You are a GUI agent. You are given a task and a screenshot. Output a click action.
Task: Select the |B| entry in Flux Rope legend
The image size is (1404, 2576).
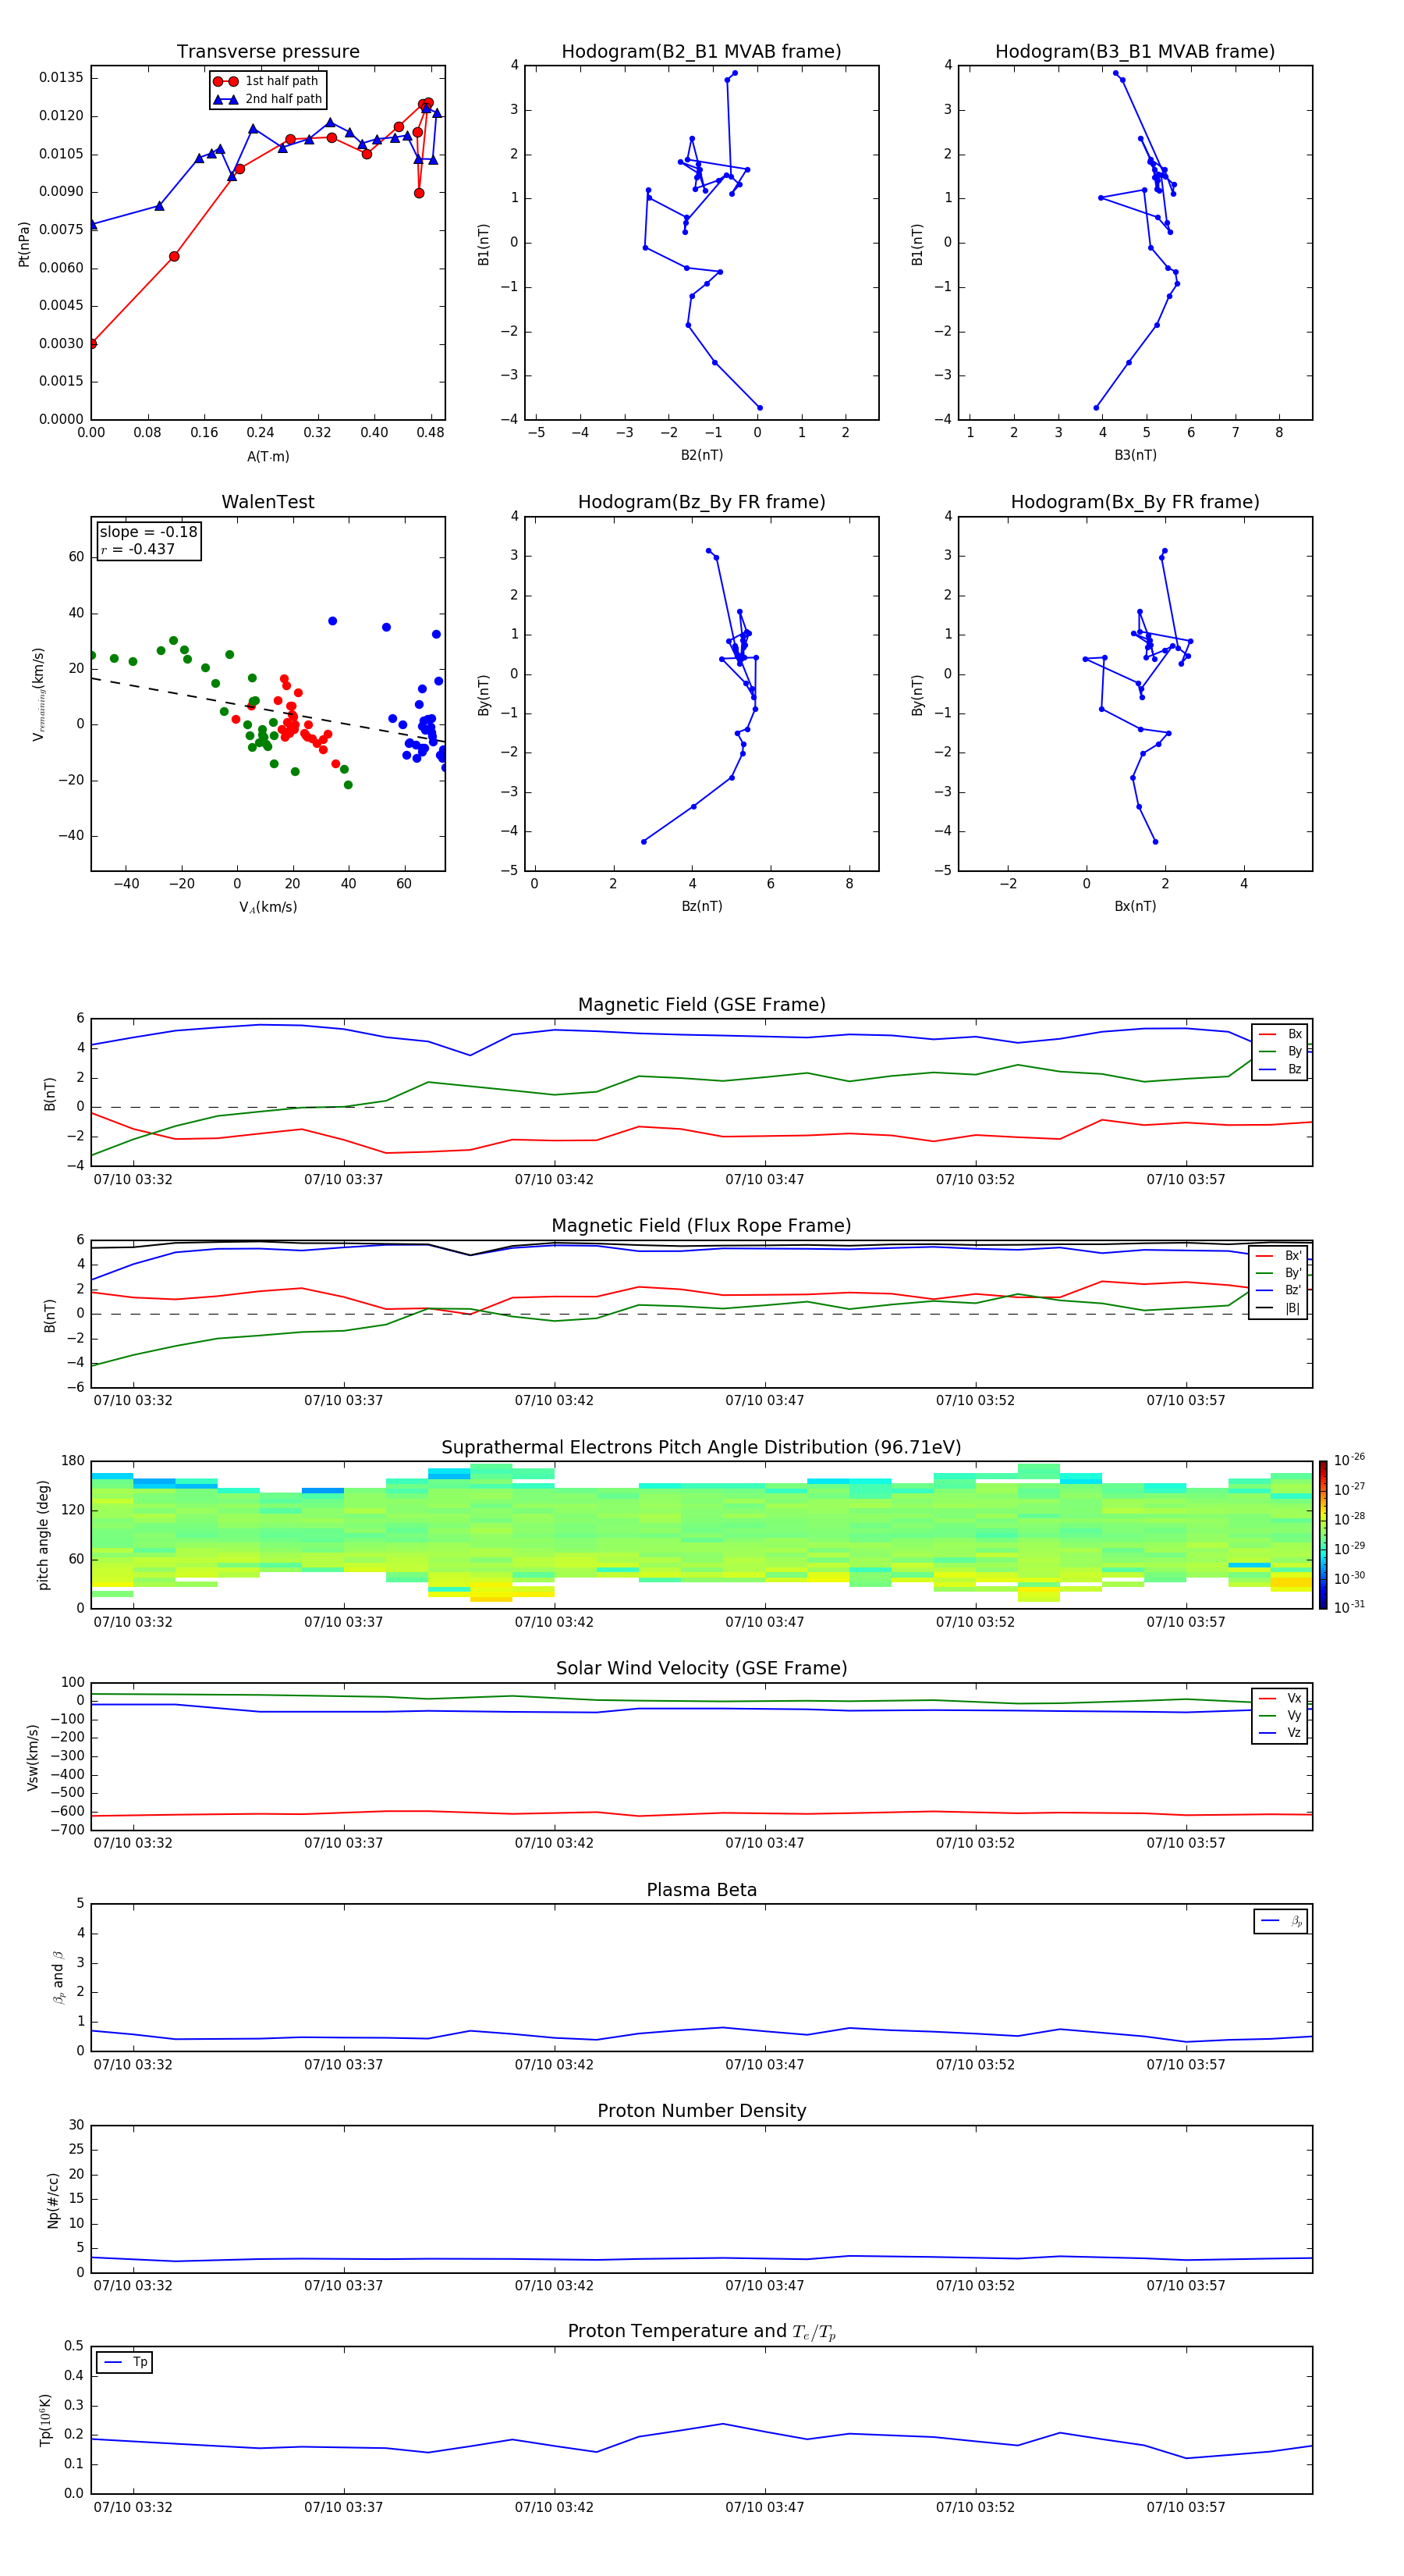[1279, 1308]
